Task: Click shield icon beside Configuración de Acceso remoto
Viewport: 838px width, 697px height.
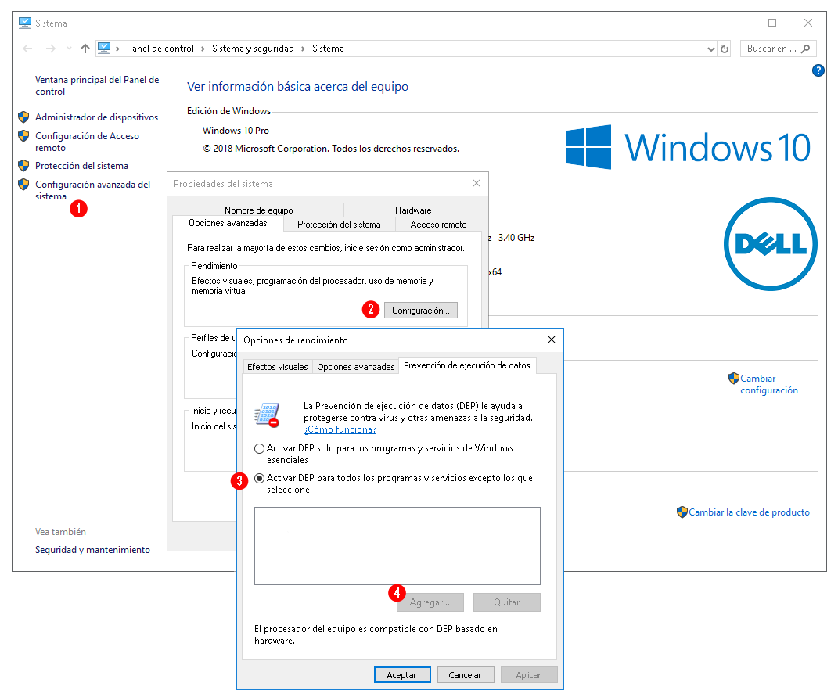Action: pyautogui.click(x=23, y=136)
